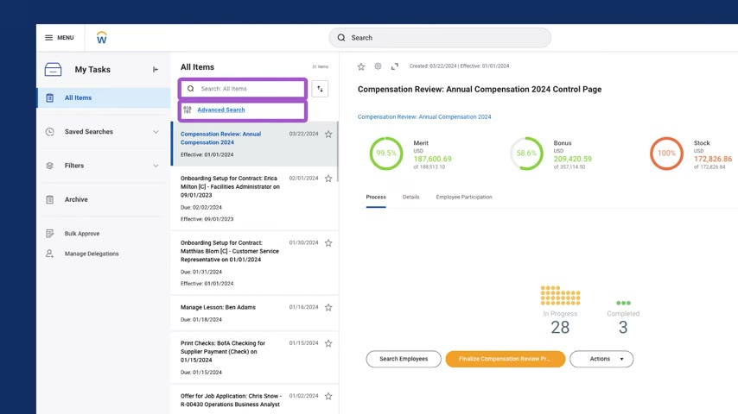Click the Saved Searches clock icon
The height and width of the screenshot is (414, 738).
[x=50, y=132]
